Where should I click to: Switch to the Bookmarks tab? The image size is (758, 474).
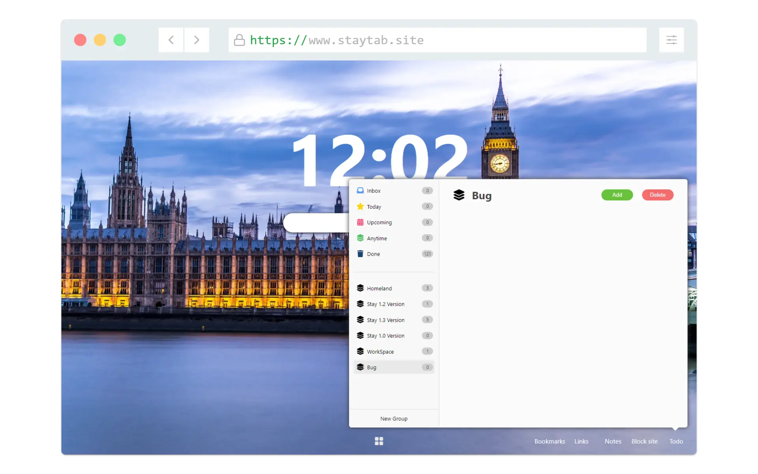pos(550,441)
